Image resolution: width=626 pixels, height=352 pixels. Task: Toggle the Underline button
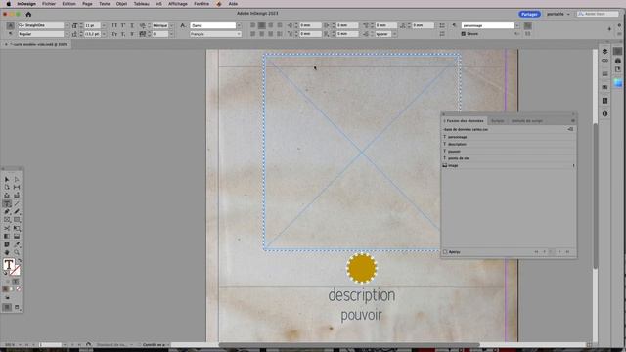[132, 25]
